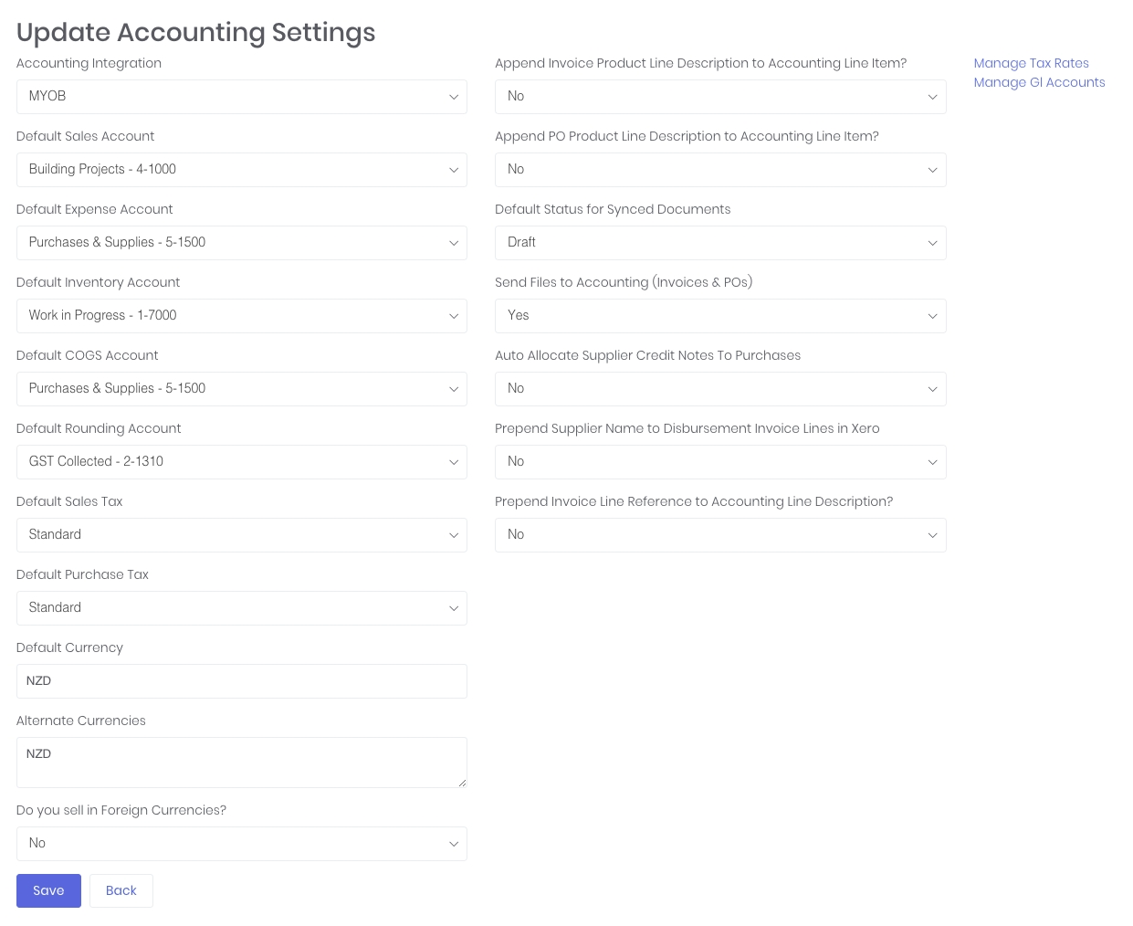
Task: Open the Accounting Integration dropdown
Action: (x=241, y=97)
